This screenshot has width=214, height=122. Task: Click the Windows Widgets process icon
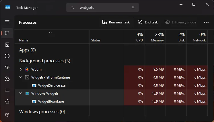tap(27, 93)
